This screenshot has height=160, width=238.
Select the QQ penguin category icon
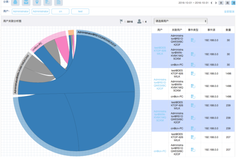(15, 3)
